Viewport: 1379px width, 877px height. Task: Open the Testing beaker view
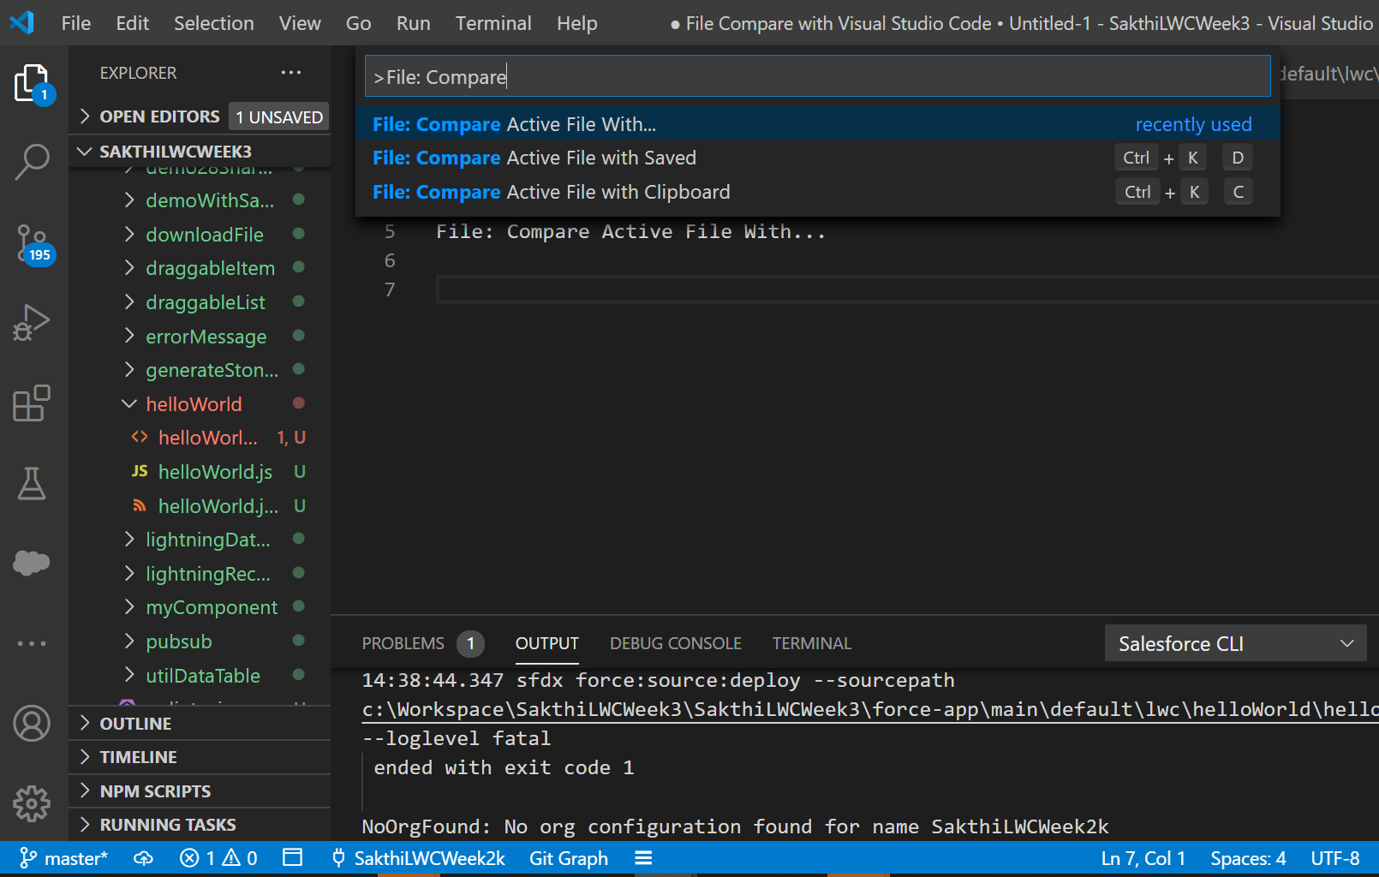[x=32, y=484]
